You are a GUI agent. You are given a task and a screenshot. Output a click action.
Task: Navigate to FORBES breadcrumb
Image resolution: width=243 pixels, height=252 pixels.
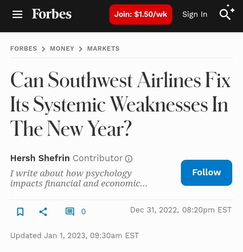click(24, 49)
